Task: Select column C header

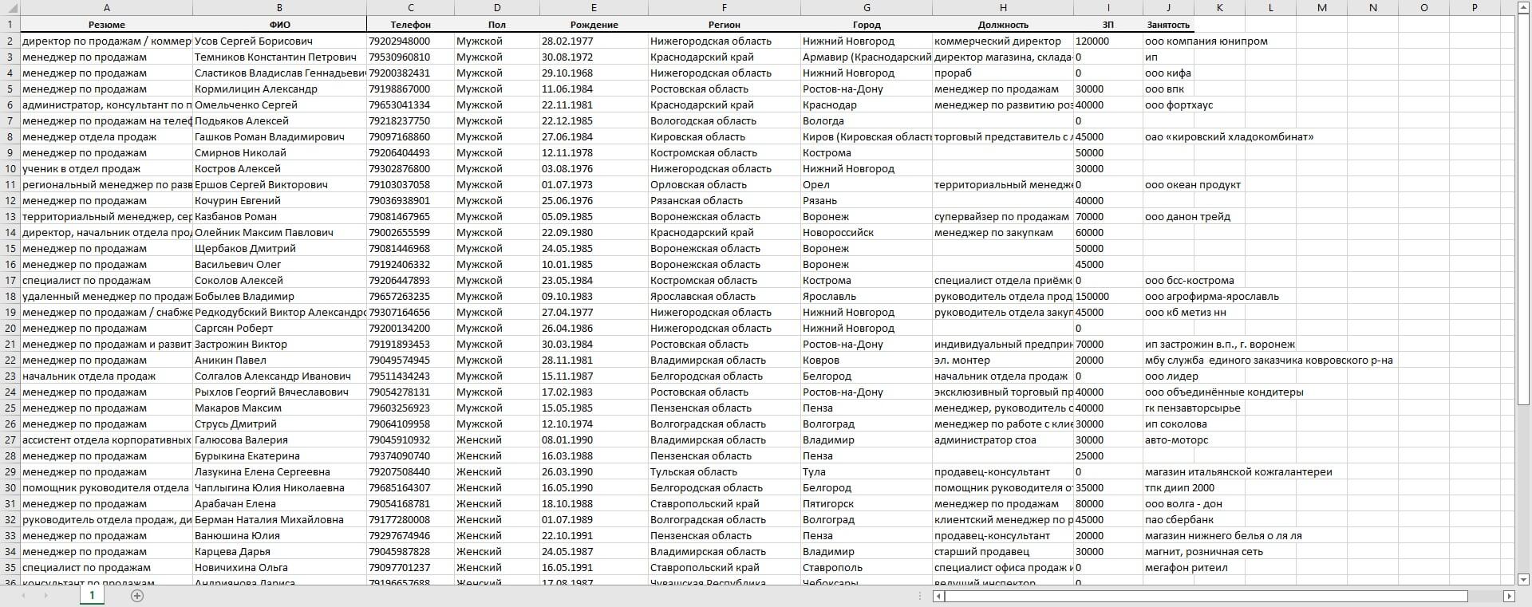Action: pyautogui.click(x=410, y=8)
